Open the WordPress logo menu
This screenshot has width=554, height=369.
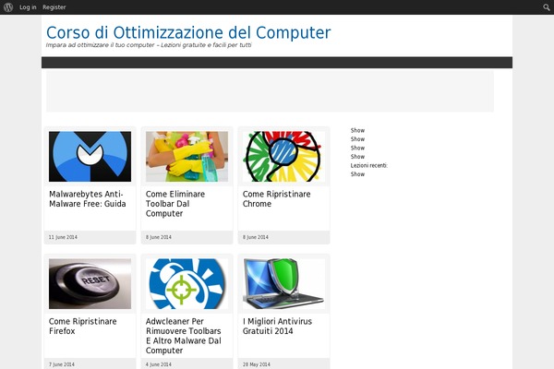[8, 7]
